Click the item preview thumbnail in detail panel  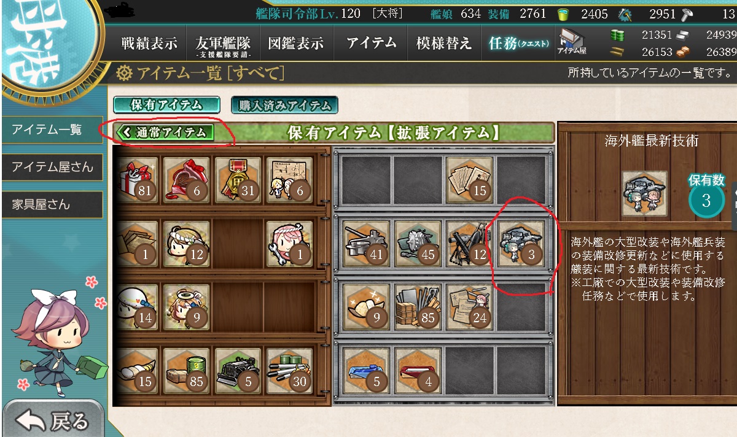pos(644,193)
